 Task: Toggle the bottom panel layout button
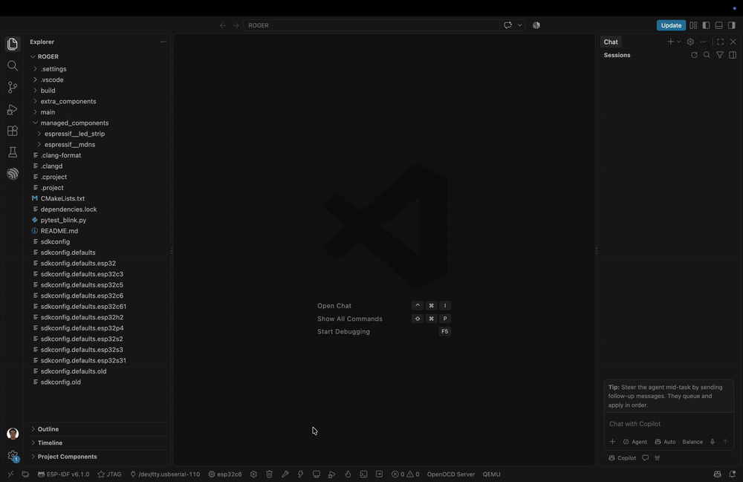(718, 25)
